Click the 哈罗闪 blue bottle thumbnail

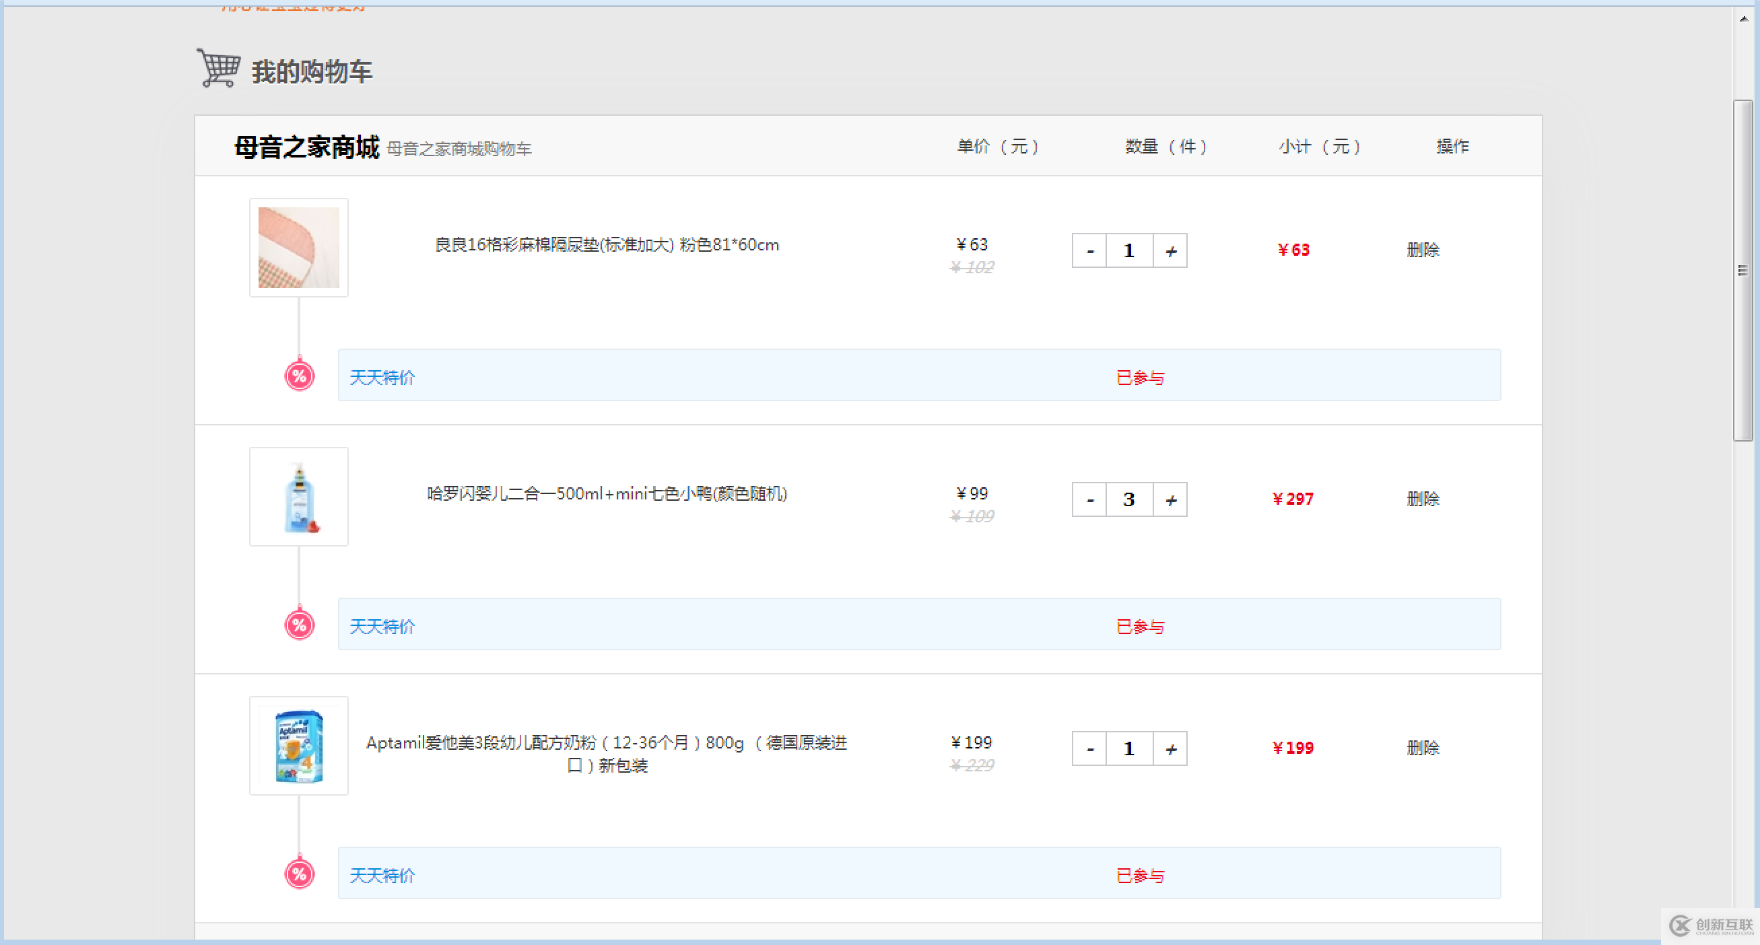tap(298, 497)
